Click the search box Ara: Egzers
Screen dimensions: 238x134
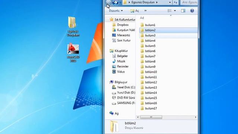click(189, 2)
